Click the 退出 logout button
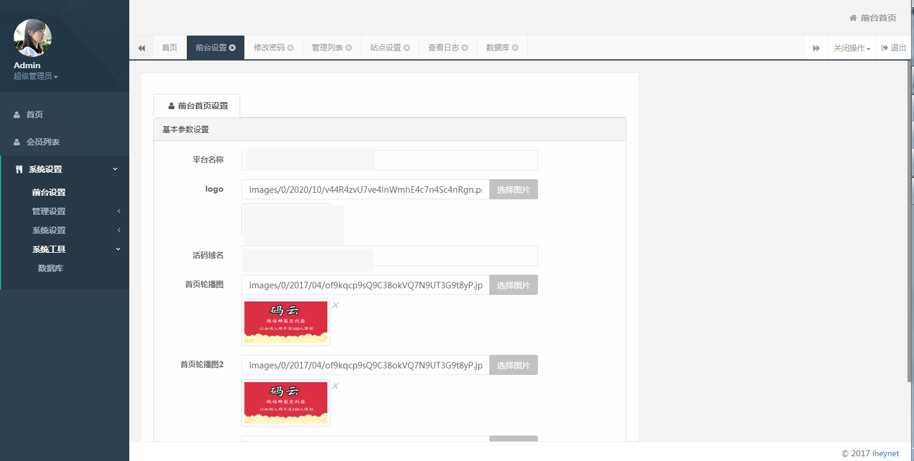Image resolution: width=914 pixels, height=461 pixels. click(x=893, y=47)
